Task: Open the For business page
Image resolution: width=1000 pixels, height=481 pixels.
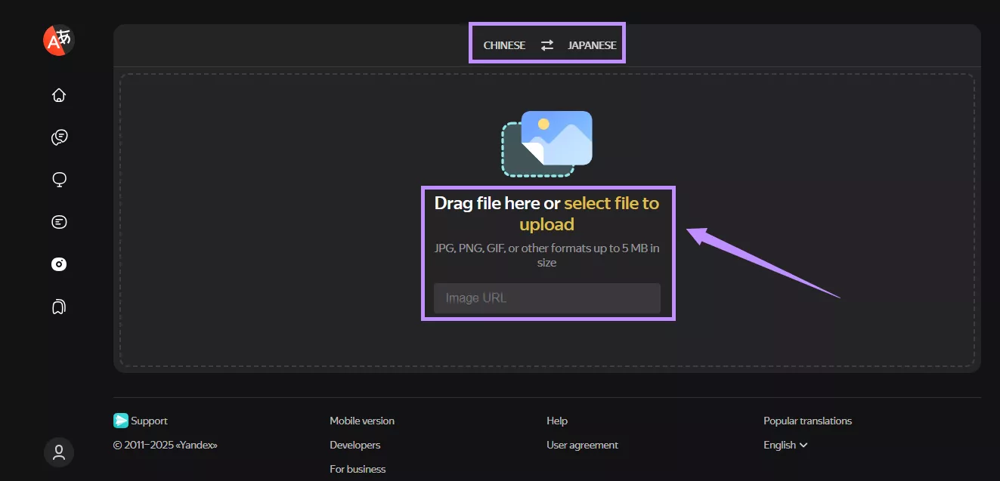Action: tap(357, 468)
